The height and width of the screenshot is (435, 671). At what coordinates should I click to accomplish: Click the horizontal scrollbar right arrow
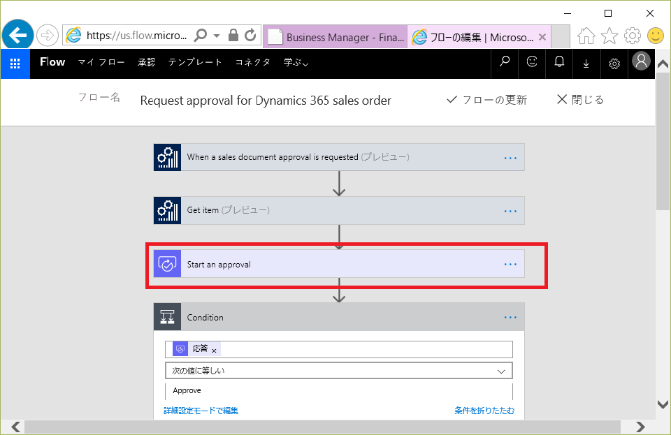(640, 427)
